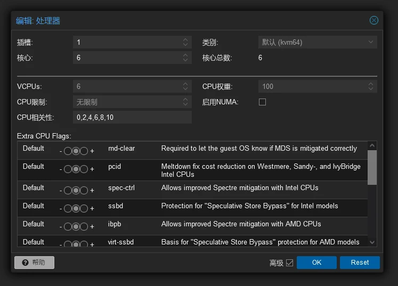Viewport: 398px width, 286px height.
Task: Open the 帮助 help button
Action: click(34, 263)
